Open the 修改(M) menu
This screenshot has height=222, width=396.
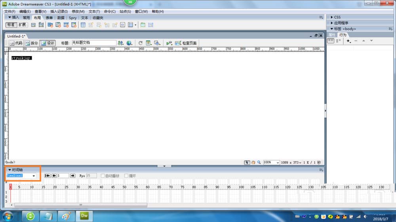click(x=78, y=11)
